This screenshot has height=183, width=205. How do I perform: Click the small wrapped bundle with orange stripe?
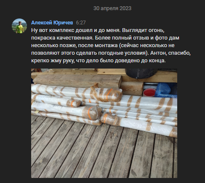(x=74, y=103)
